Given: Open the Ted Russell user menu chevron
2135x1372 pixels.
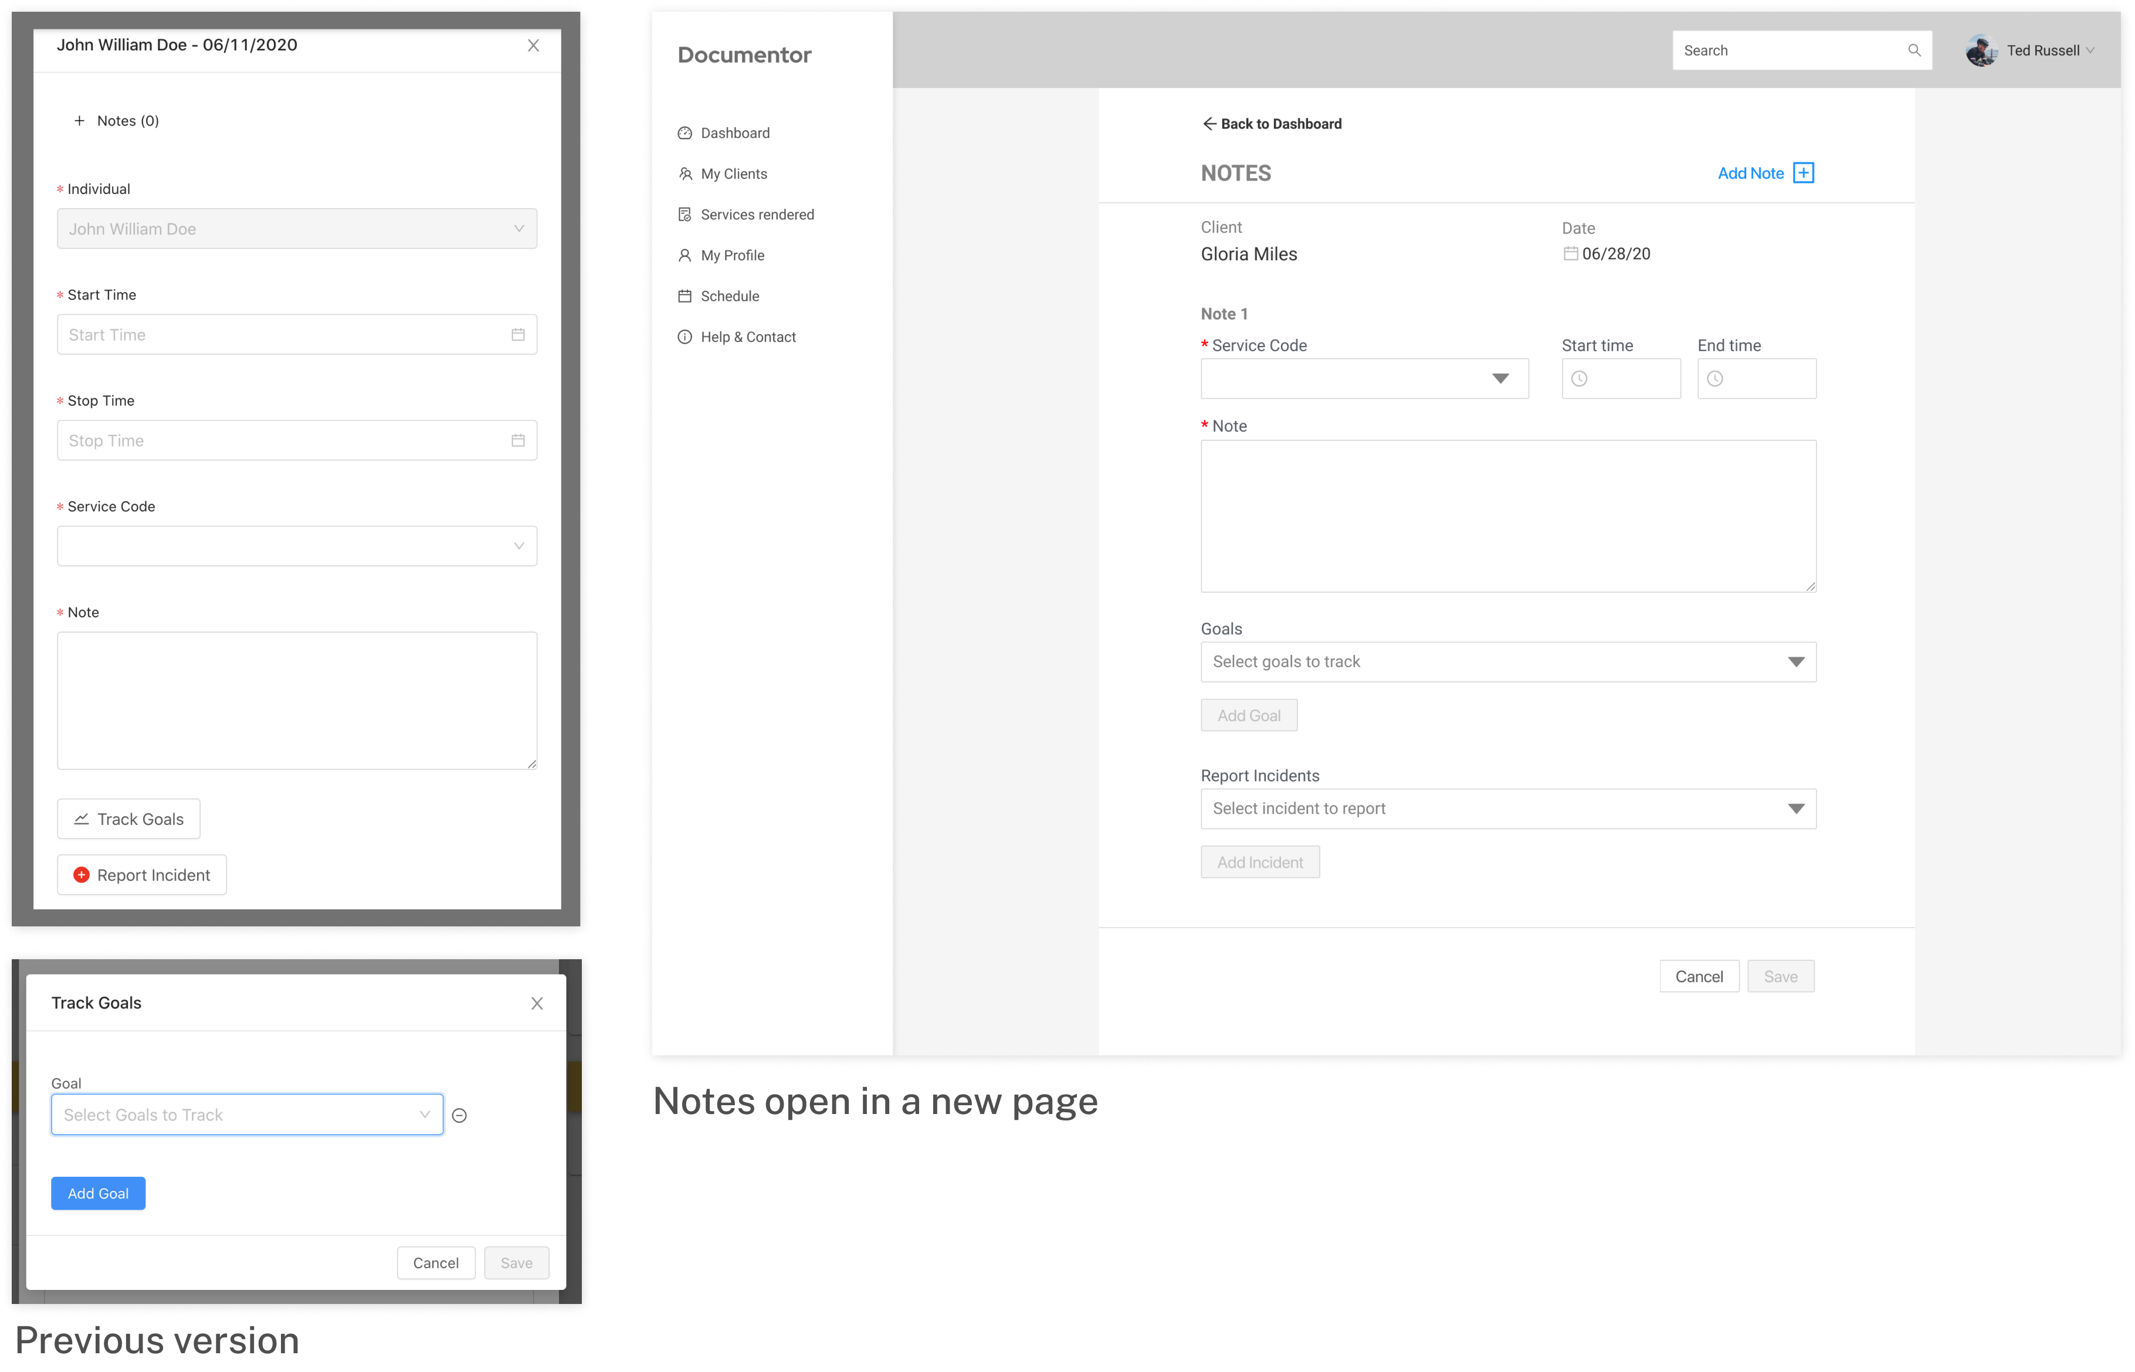Looking at the screenshot, I should [2092, 51].
